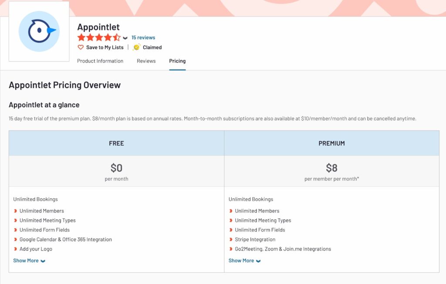The image size is (446, 284).
Task: Expand the rating breakdown chevron beside stars
Action: point(125,38)
